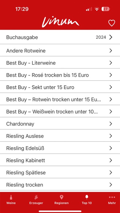The height and width of the screenshot is (213, 120).
Task: Tap the chevron beside Chardonnay
Action: [111, 124]
